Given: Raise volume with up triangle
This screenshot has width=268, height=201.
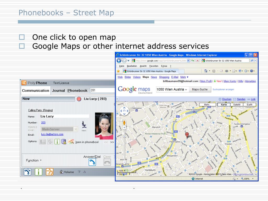Looking at the screenshot, I should click(x=85, y=172).
